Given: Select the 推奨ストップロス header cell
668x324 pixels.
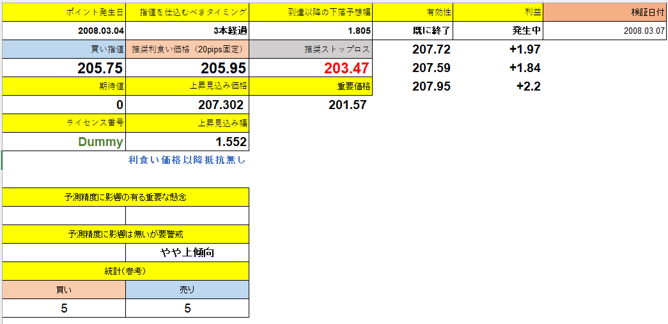Looking at the screenshot, I should click(x=311, y=49).
